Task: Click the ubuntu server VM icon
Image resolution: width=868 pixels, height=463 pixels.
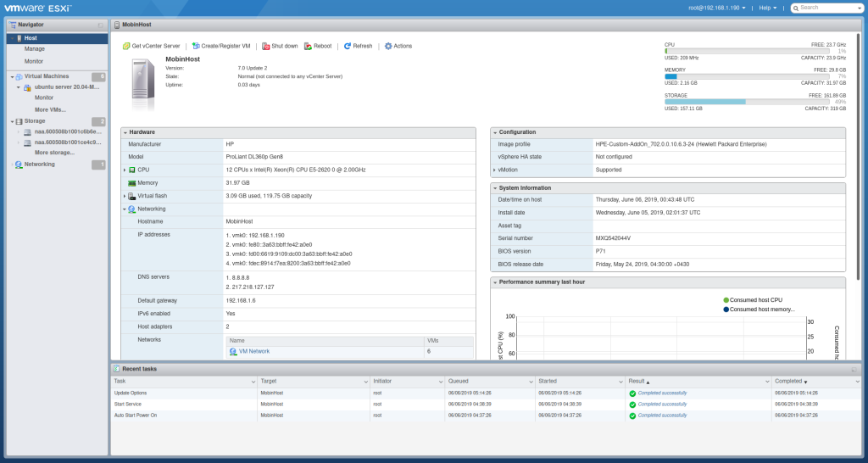Action: (x=26, y=87)
